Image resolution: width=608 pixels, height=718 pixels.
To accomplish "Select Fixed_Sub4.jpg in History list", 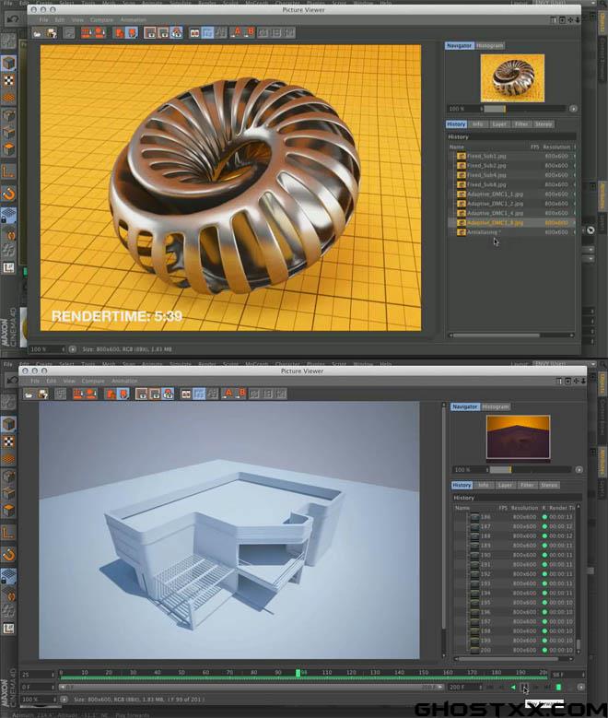I will tap(512, 175).
